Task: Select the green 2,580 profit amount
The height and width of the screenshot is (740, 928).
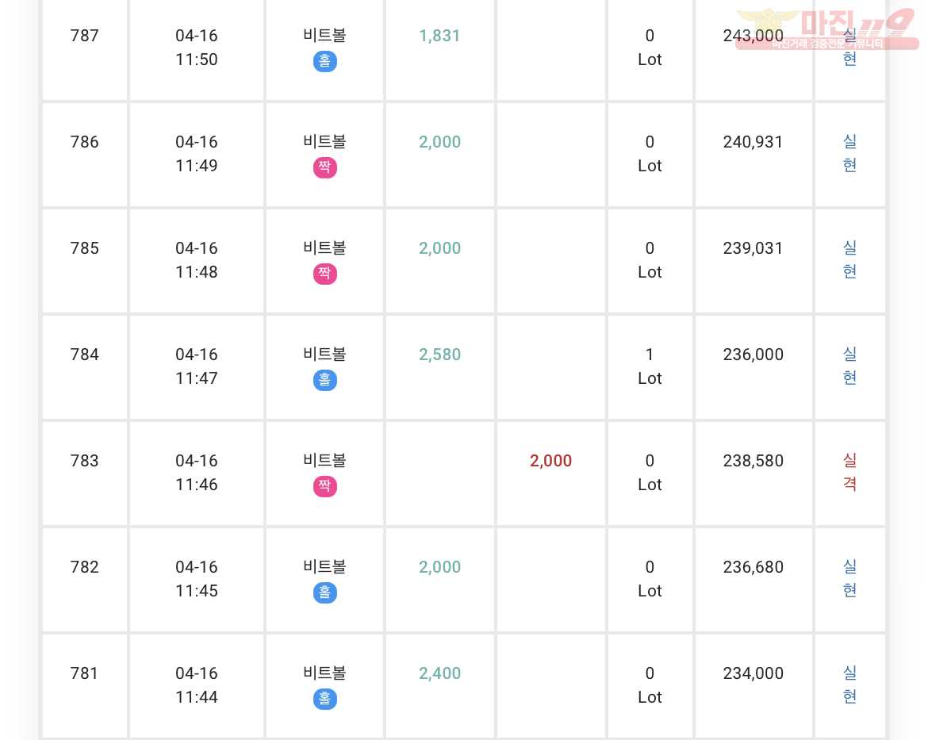Action: click(439, 355)
